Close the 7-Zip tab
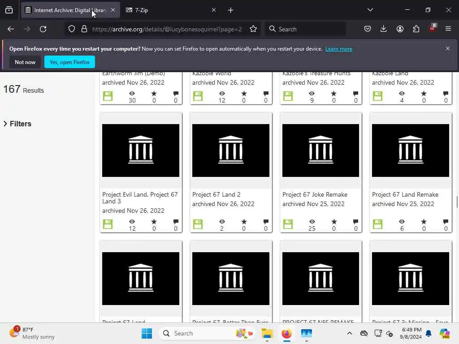 [x=214, y=10]
